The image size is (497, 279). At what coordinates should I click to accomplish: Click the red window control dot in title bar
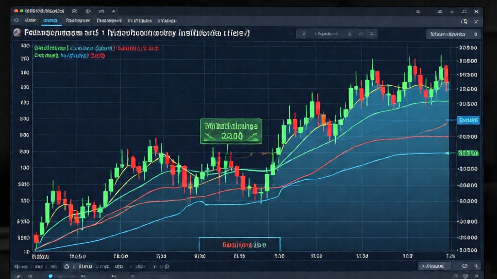tap(16, 10)
